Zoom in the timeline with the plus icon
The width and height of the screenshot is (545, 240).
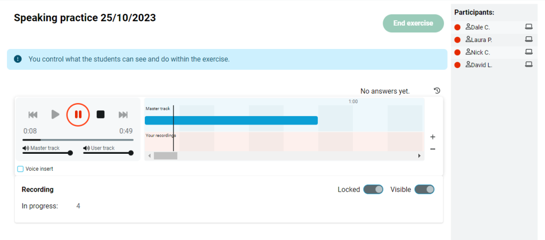(433, 137)
